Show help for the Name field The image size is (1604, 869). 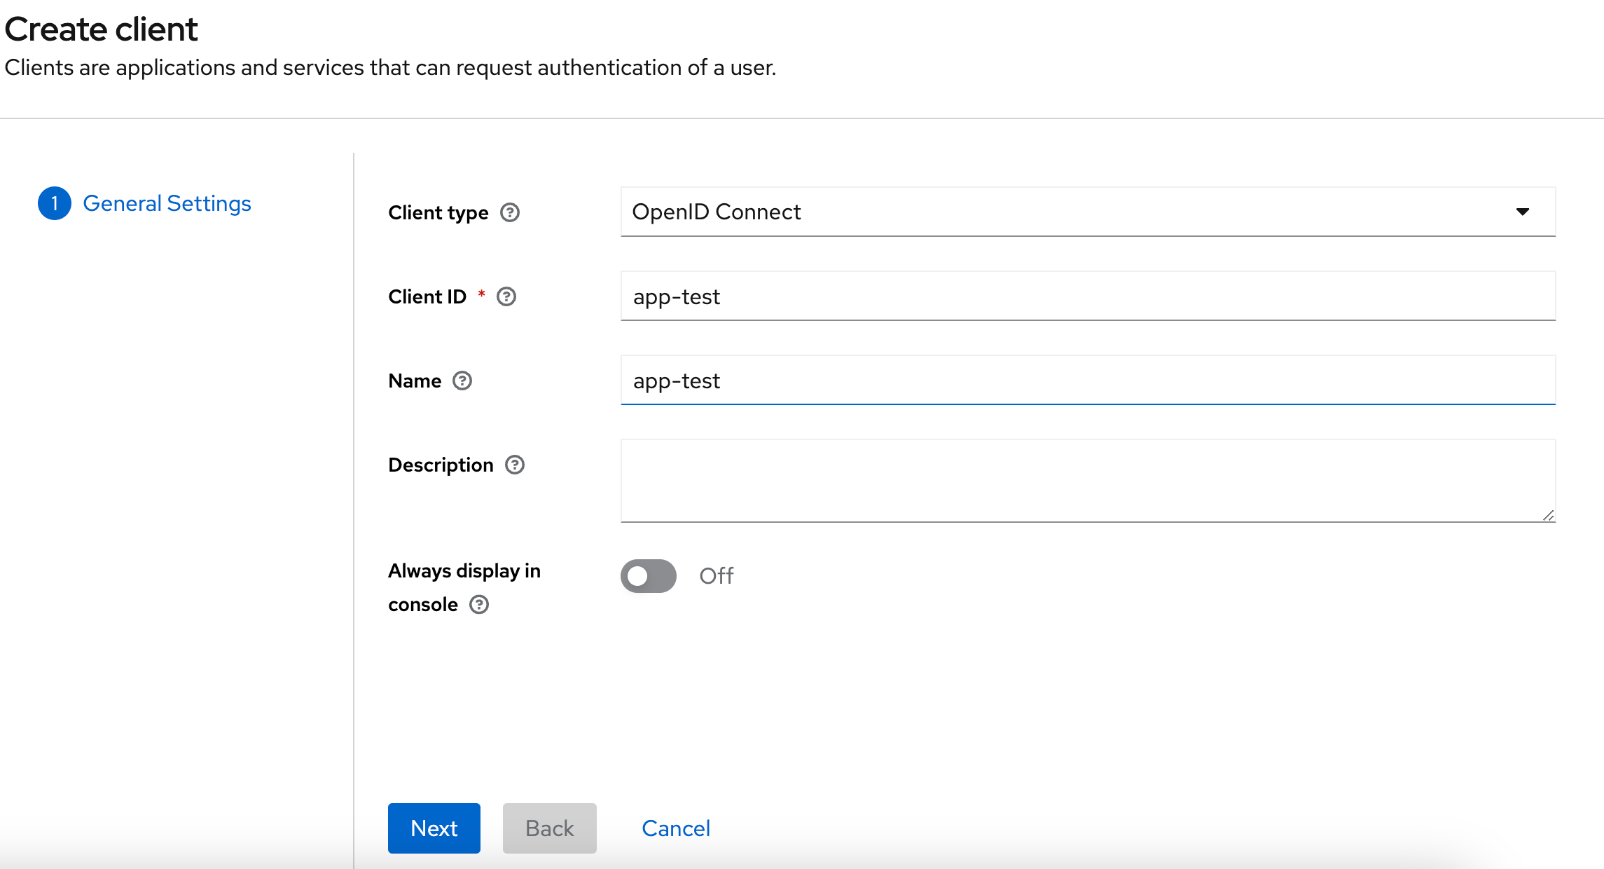pyautogui.click(x=462, y=381)
